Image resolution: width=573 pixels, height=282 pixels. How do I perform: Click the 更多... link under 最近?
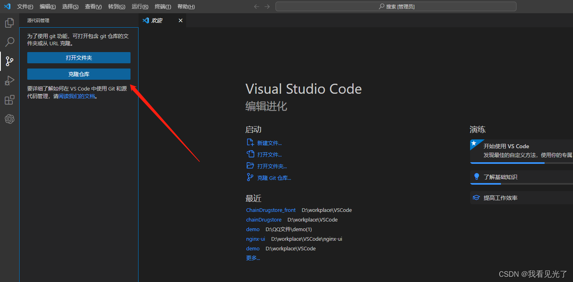(x=253, y=258)
